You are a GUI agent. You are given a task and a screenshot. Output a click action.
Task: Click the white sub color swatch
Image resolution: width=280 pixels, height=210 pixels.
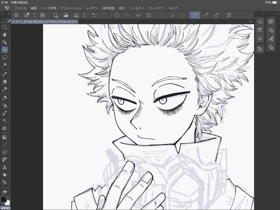click(7, 203)
